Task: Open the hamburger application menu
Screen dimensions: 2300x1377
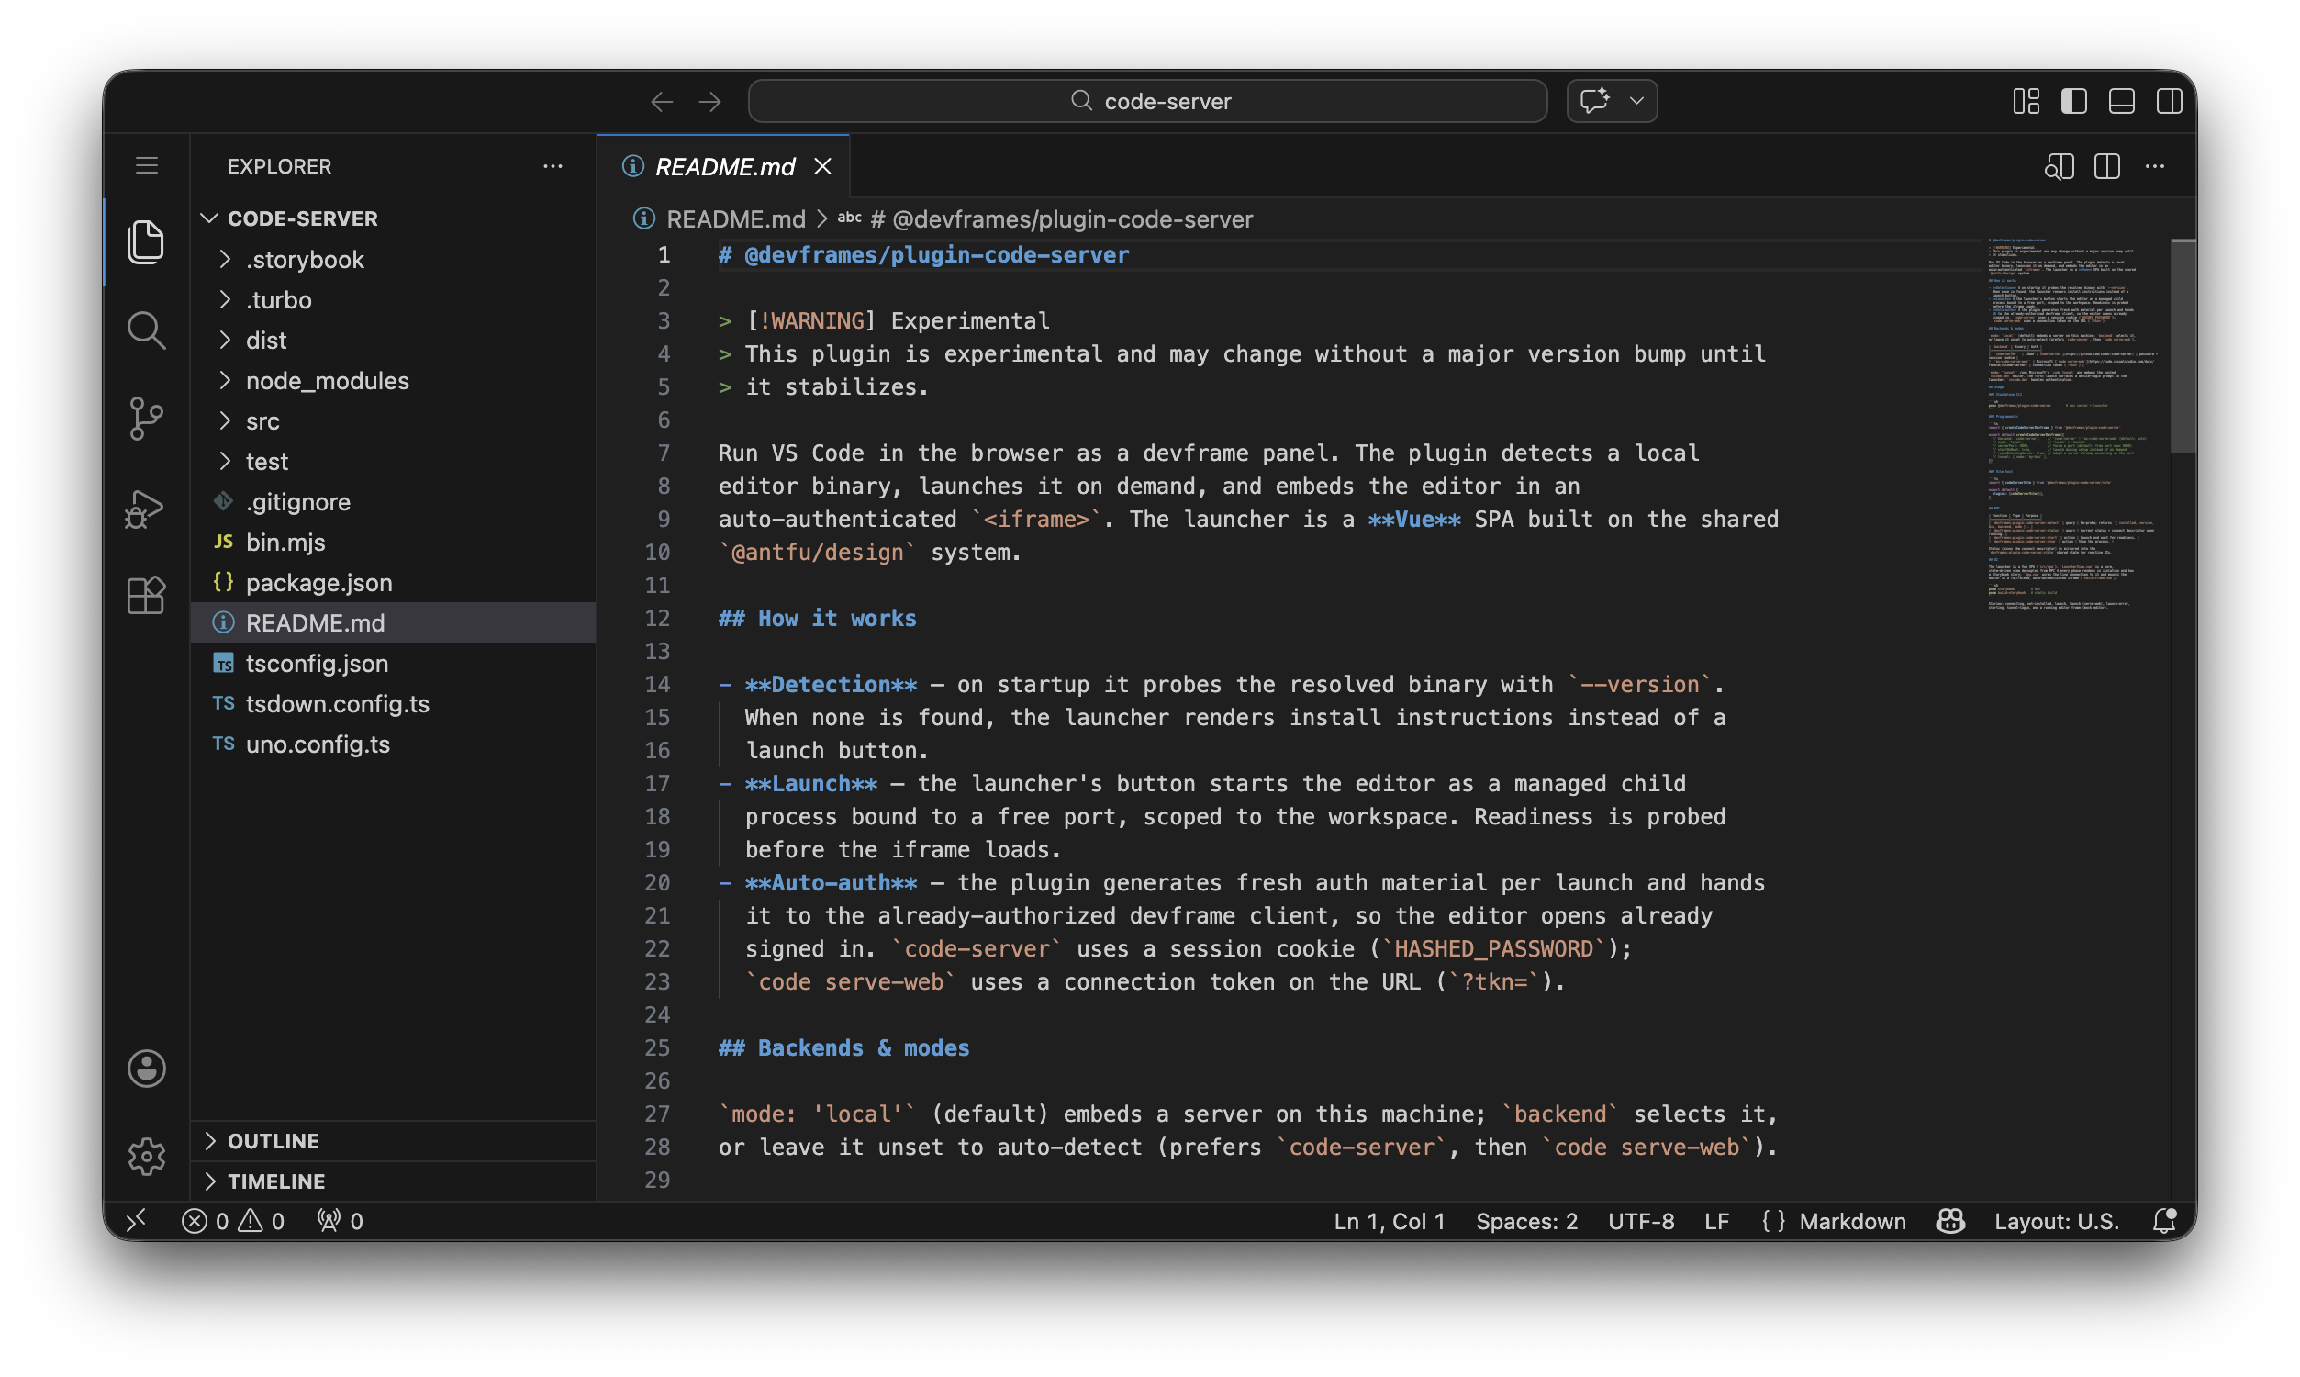Action: pos(147,166)
